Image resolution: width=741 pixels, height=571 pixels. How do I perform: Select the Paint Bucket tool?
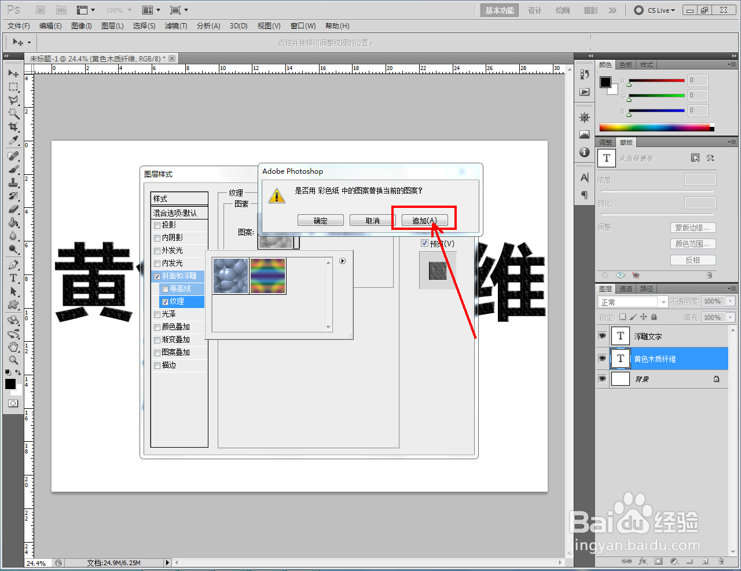[13, 222]
